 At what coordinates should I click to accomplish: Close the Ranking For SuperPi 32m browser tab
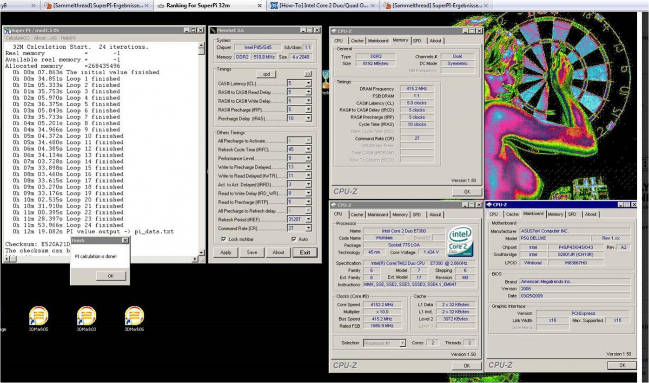coord(259,5)
